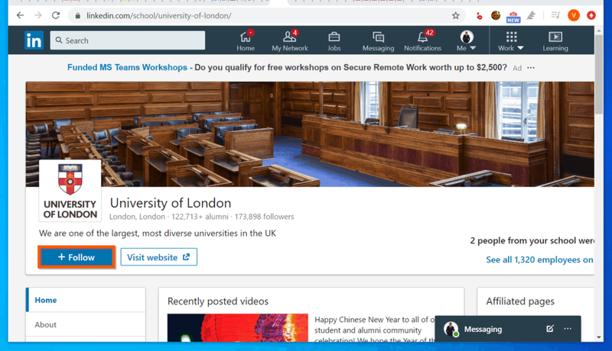Open the Learning nav icon

click(x=555, y=41)
